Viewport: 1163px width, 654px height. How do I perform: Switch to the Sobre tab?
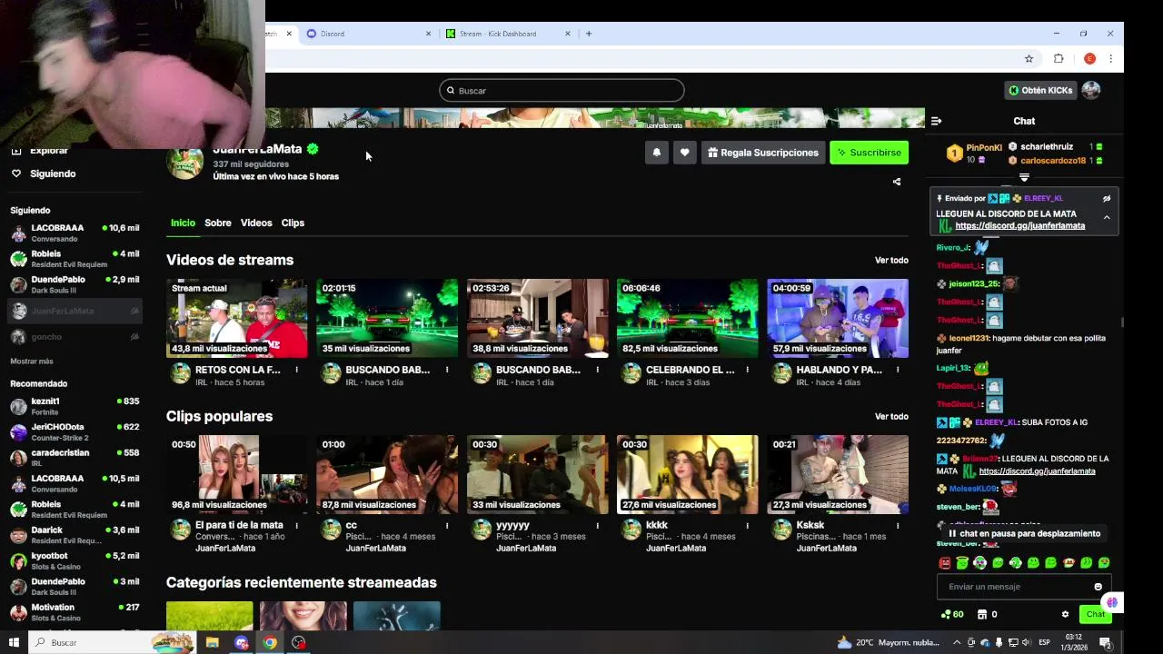point(218,223)
